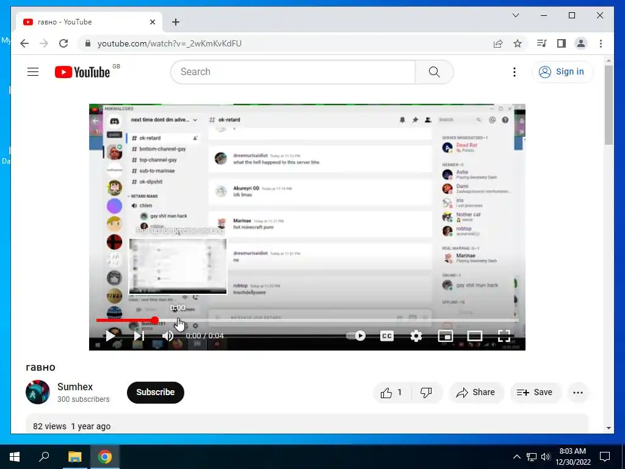Open the tab search dropdown chevron
Screen dimensions: 625x469
pos(516,15)
